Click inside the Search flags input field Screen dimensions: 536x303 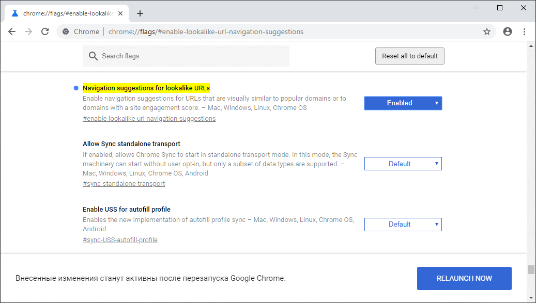click(186, 56)
